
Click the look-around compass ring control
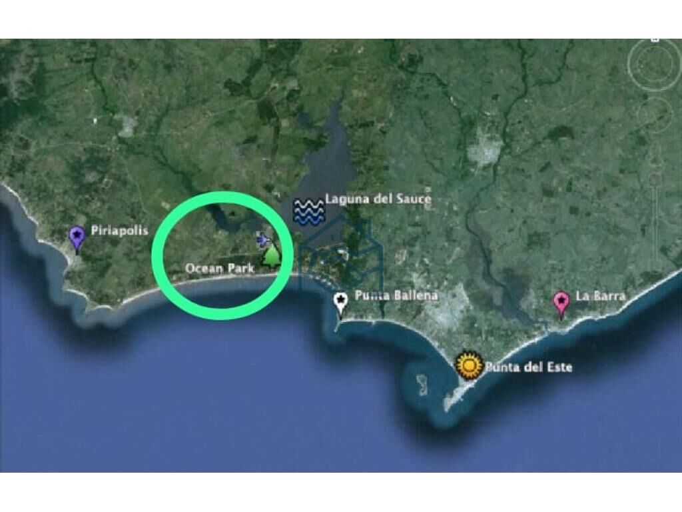coord(654,65)
